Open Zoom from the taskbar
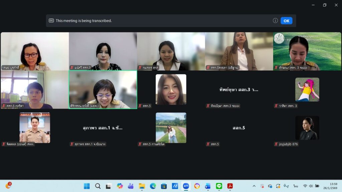The width and height of the screenshot is (342, 192). click(186, 186)
